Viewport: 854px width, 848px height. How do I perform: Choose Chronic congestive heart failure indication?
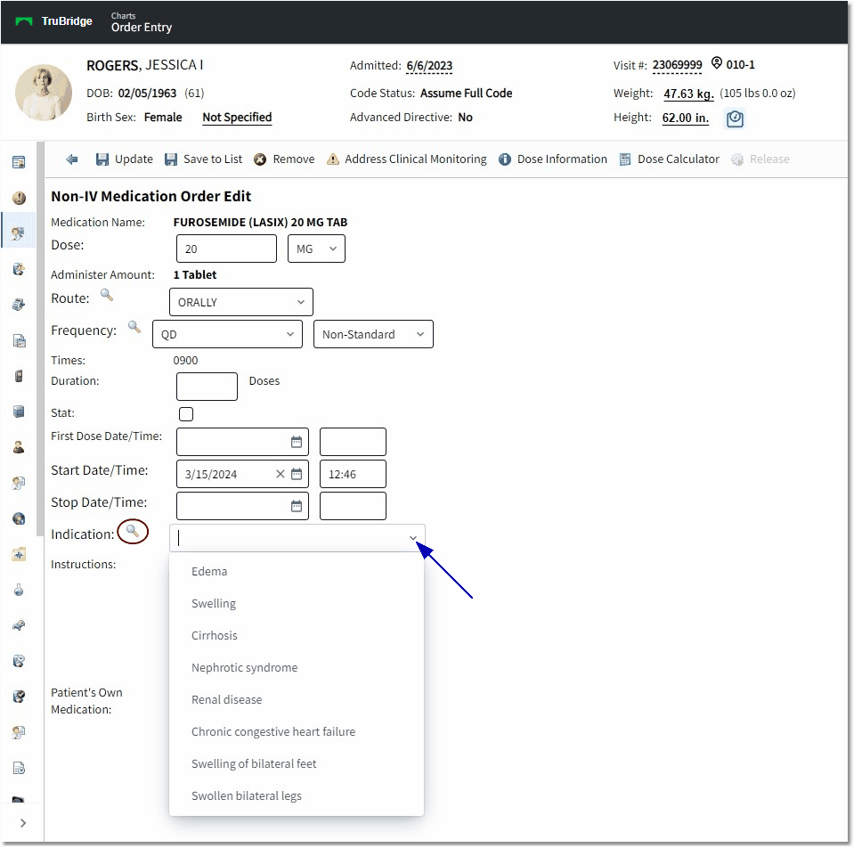coord(297,732)
